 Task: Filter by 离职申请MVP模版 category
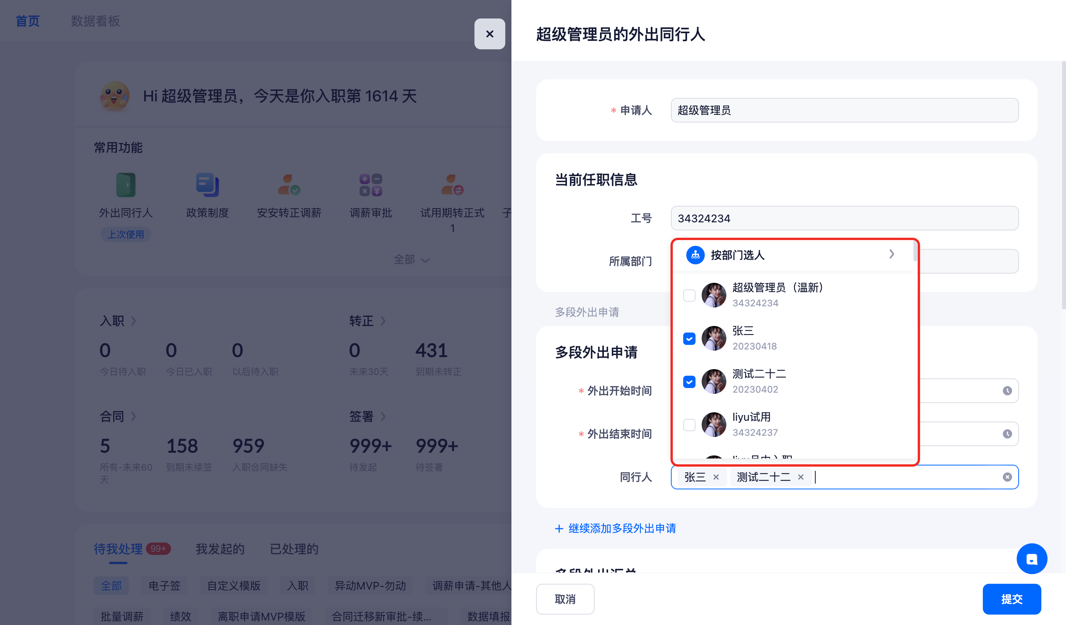point(261,616)
